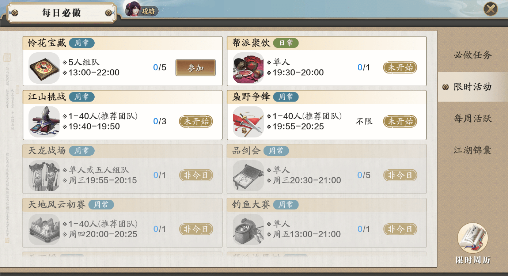The image size is (508, 276).
Task: Click the 品剑会 scroll icon
Action: 248,175
